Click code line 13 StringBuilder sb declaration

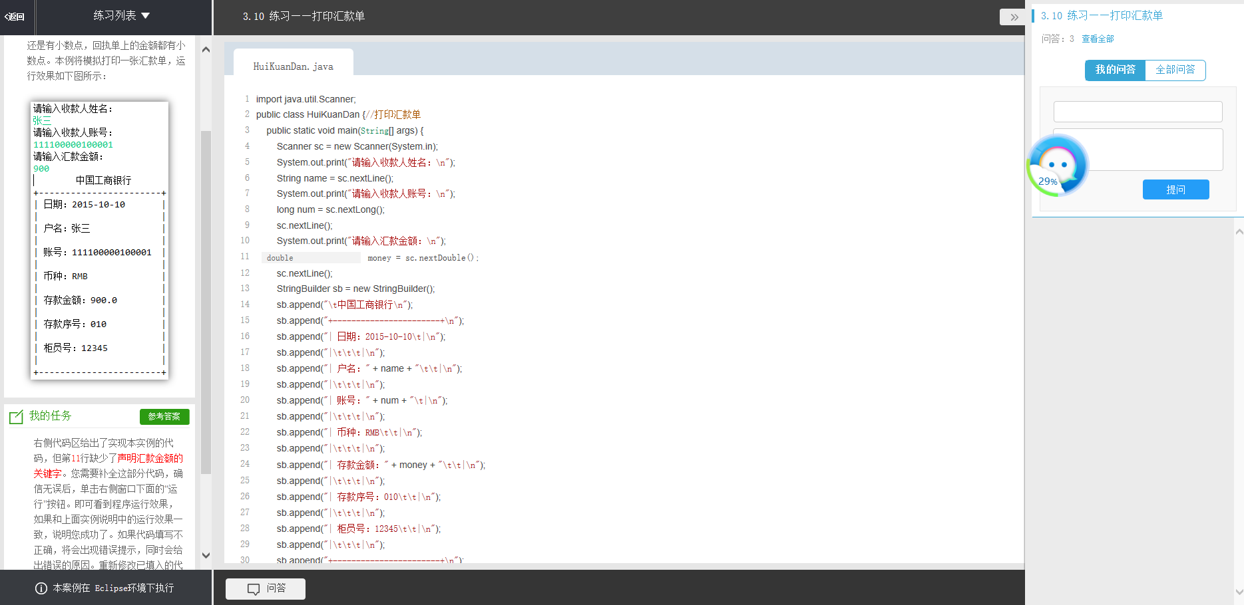[356, 289]
